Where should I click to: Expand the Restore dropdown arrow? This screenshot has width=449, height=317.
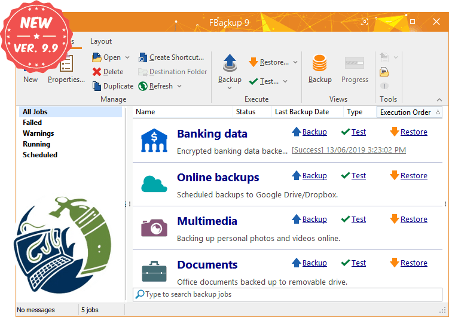pos(295,62)
